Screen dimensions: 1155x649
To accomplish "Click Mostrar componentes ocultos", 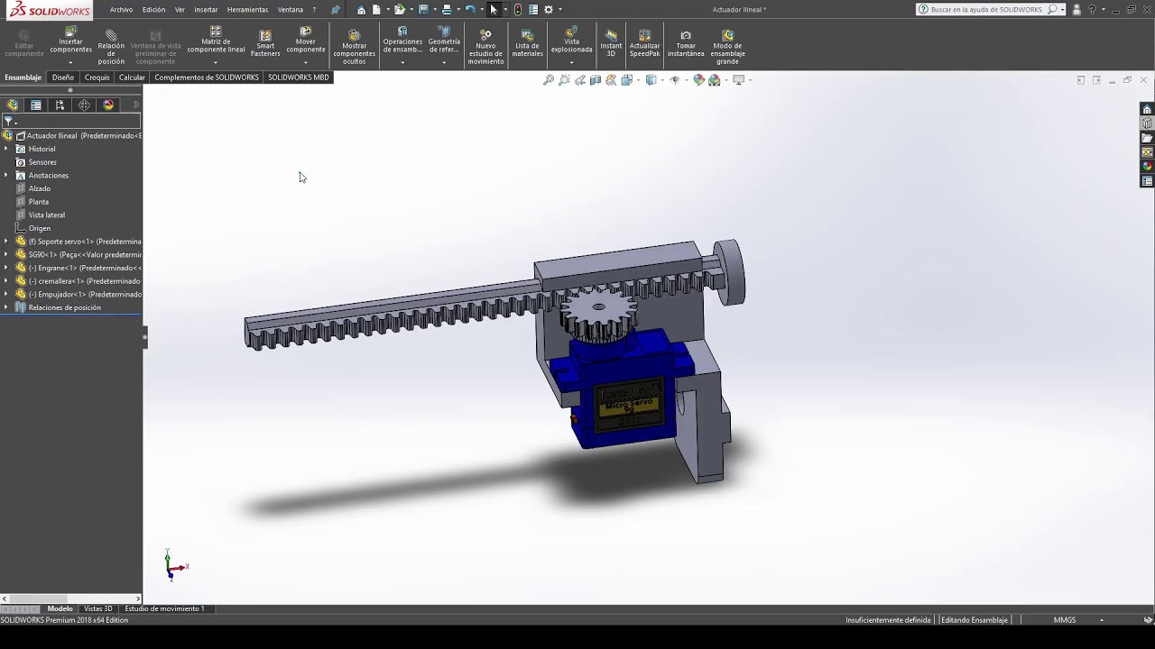I will pos(354,47).
